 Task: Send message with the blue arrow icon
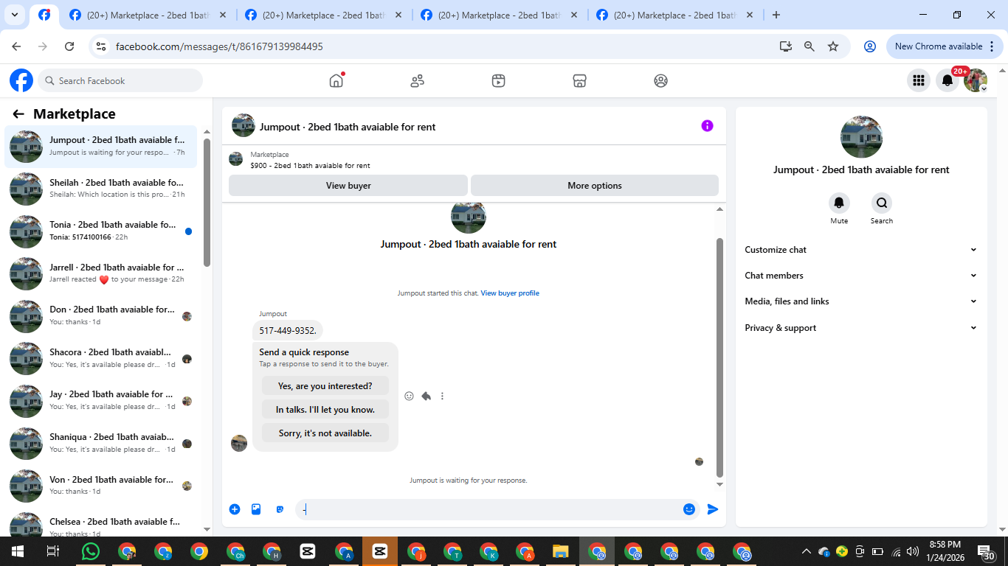click(713, 509)
